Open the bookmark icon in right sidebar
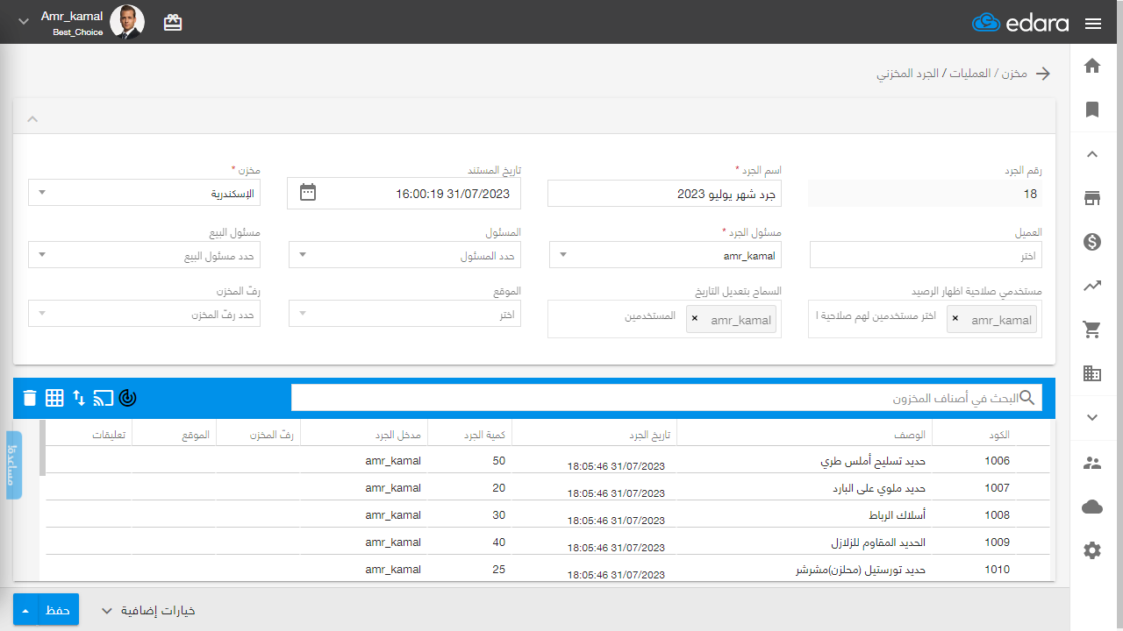1123x631 pixels. (1092, 110)
